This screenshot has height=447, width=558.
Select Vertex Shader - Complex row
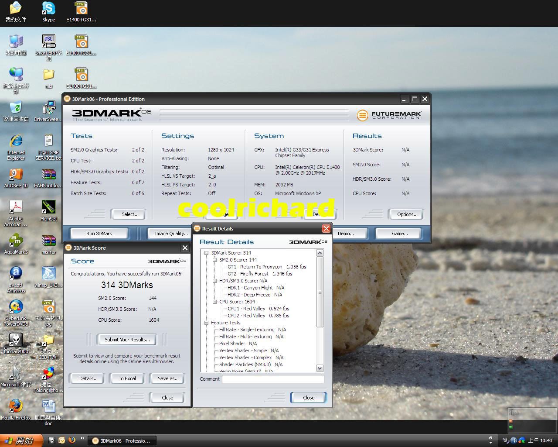251,358
